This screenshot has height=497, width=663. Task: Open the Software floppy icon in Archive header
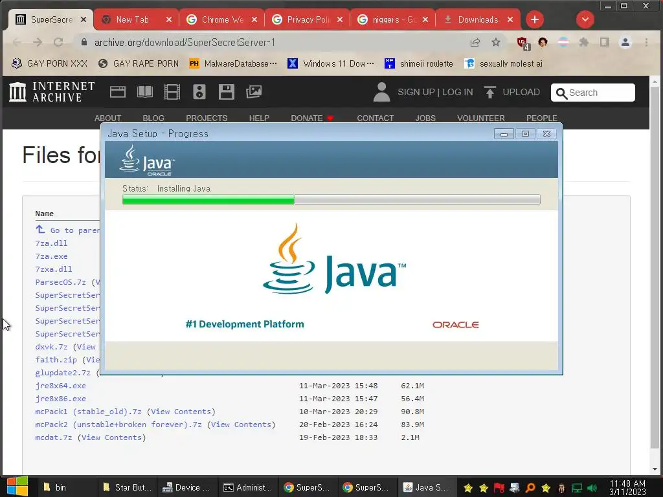(x=226, y=92)
